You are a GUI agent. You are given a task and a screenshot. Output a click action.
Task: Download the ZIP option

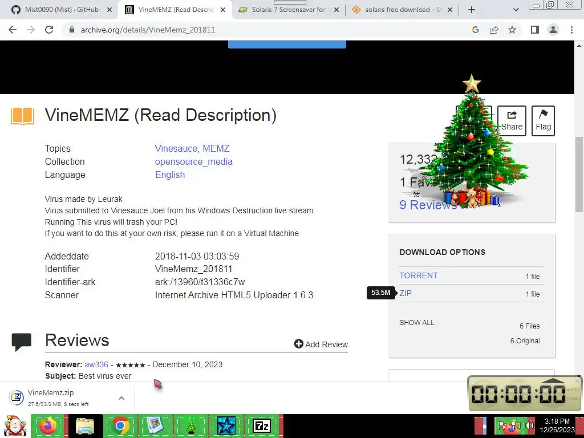(x=405, y=293)
